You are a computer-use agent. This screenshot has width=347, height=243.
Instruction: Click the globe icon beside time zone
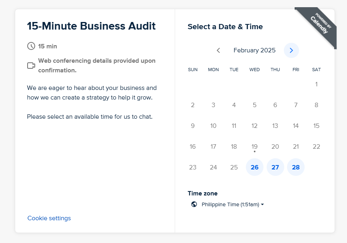[x=194, y=204]
